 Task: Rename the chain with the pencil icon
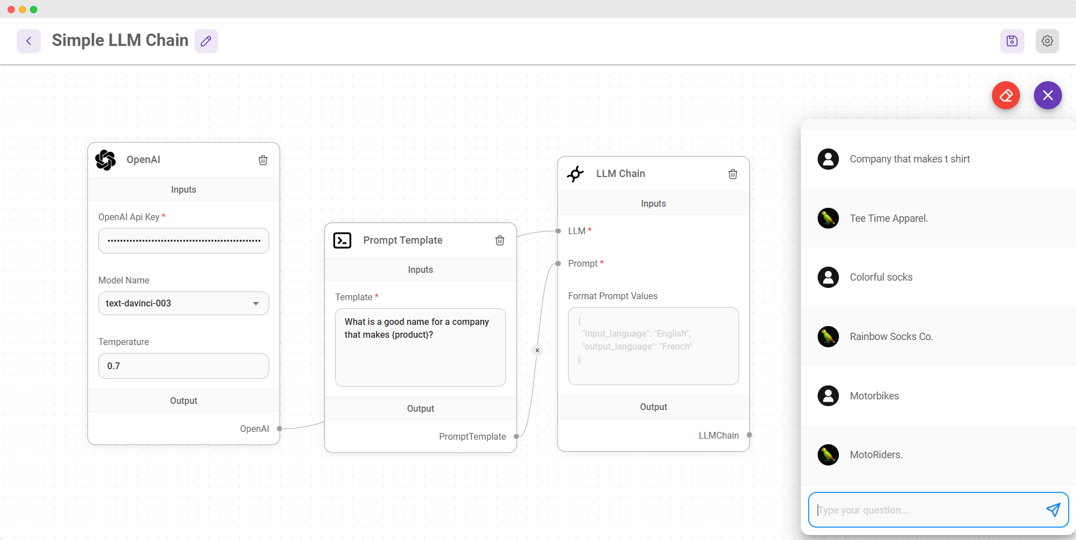pos(206,41)
